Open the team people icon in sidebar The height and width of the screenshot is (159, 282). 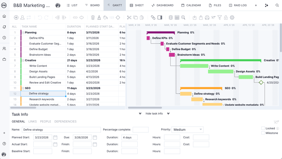pos(4,48)
